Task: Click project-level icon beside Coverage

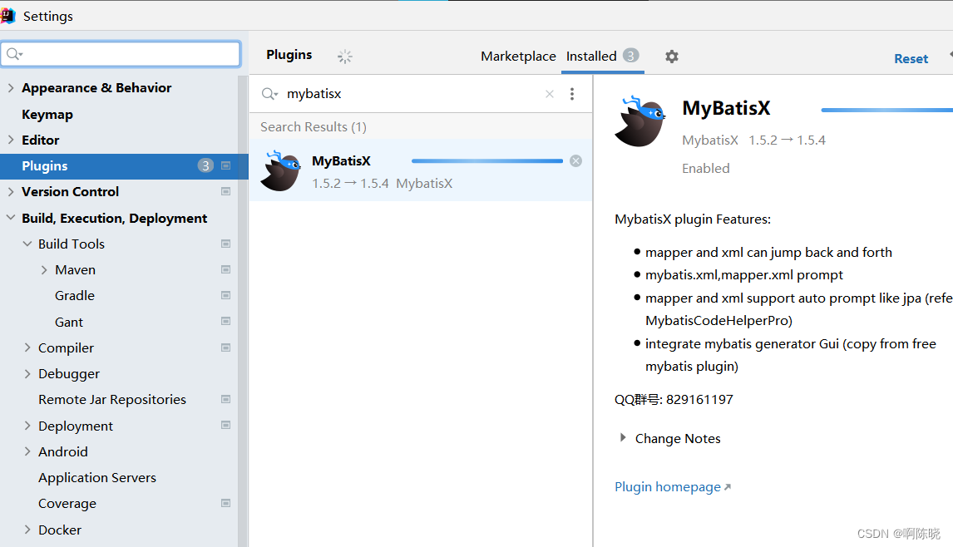Action: (x=225, y=503)
